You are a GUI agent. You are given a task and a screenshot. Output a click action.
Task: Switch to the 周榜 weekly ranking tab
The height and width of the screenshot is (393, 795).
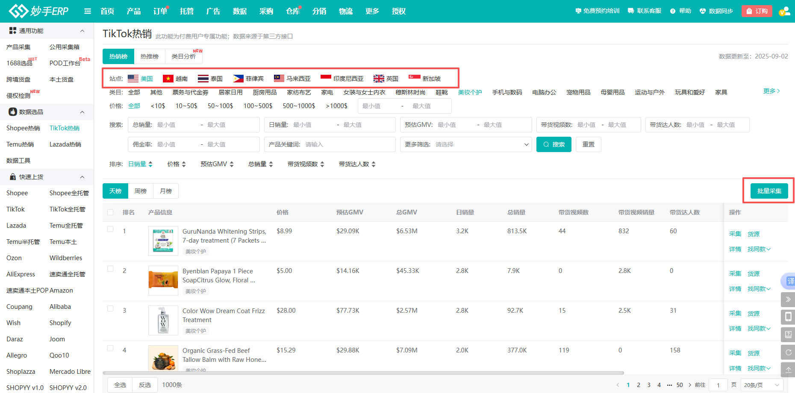pyautogui.click(x=141, y=191)
